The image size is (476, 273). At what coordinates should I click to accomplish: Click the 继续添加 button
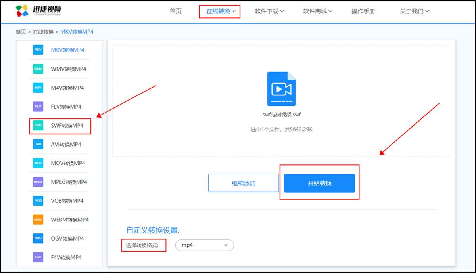(243, 183)
